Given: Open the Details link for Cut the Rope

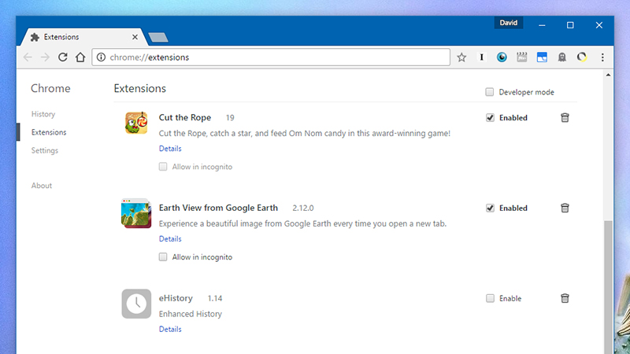Looking at the screenshot, I should click(170, 149).
